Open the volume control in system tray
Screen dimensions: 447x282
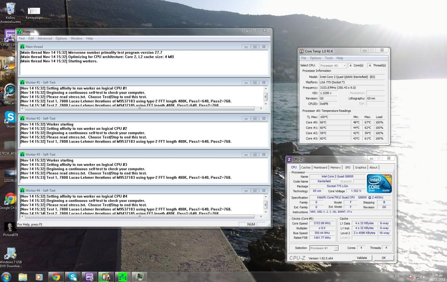(424, 277)
